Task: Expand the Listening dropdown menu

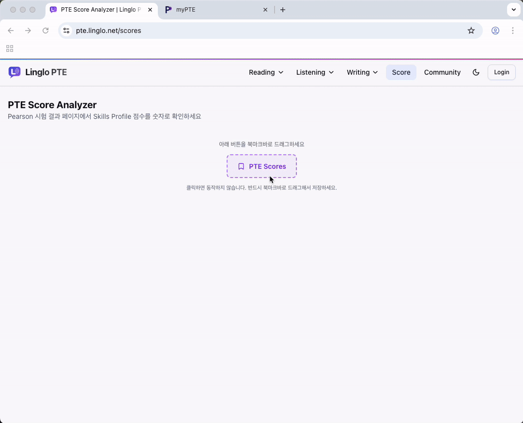Action: coord(315,73)
